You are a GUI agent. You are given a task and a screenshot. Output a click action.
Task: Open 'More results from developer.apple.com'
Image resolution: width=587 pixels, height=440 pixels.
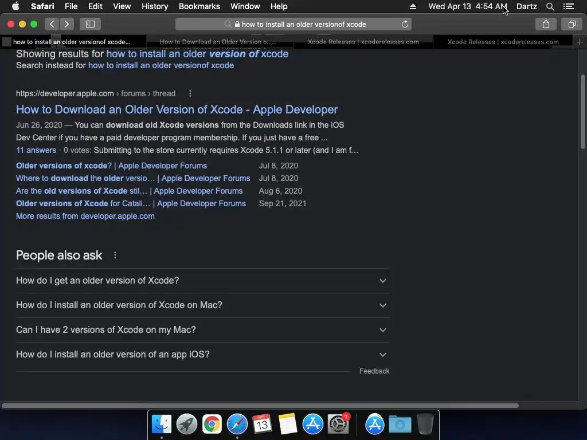[x=85, y=216]
